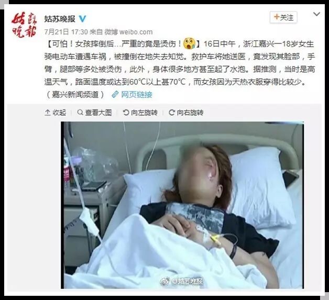Open the 网页链接 web link
329x300 pixels.
click(137, 95)
